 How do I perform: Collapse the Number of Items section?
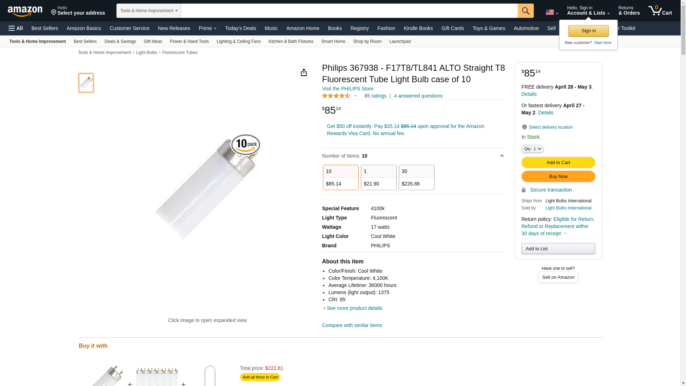(502, 156)
